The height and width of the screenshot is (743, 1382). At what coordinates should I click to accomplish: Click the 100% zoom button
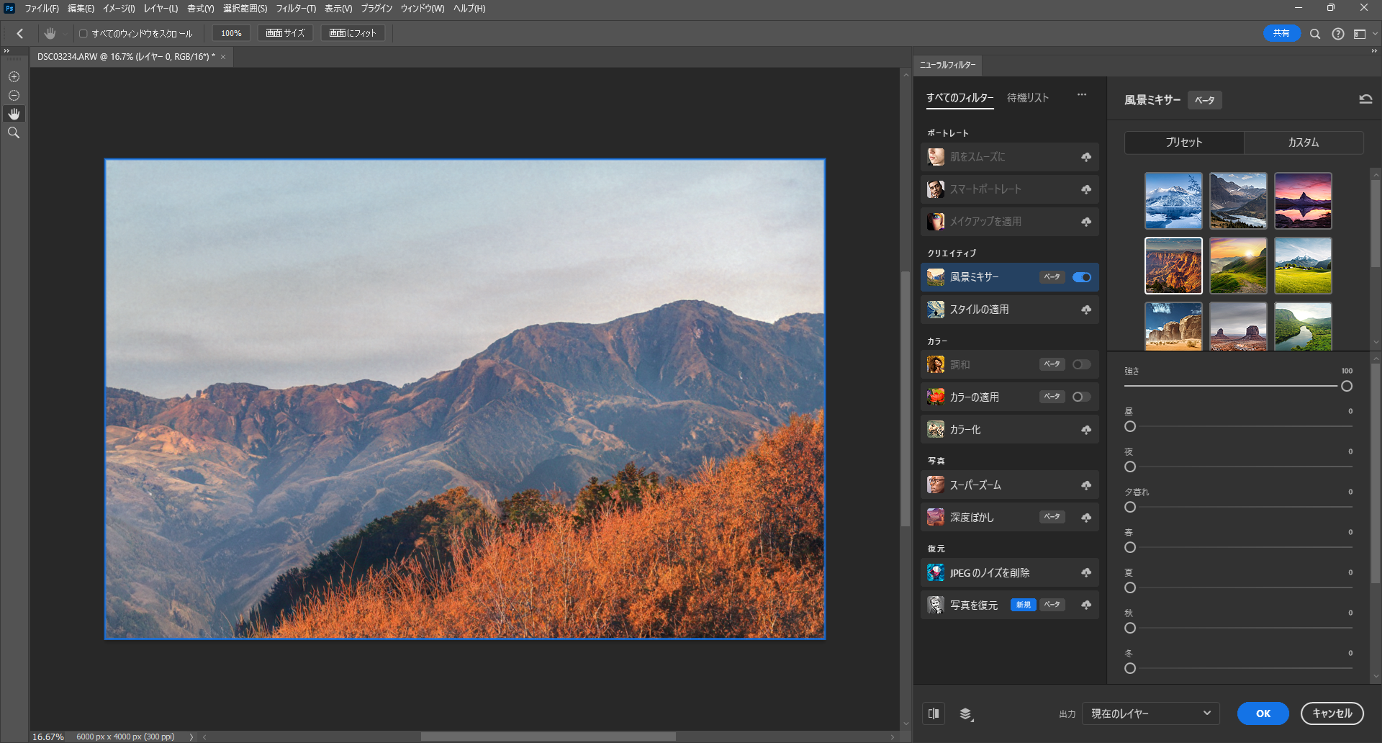(231, 33)
